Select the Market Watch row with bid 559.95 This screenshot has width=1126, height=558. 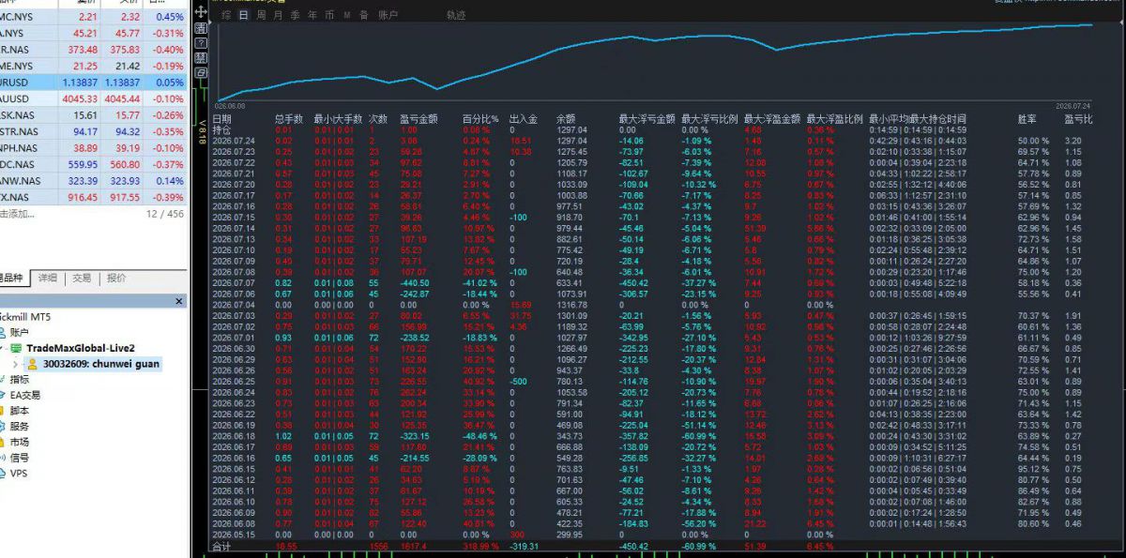93,164
